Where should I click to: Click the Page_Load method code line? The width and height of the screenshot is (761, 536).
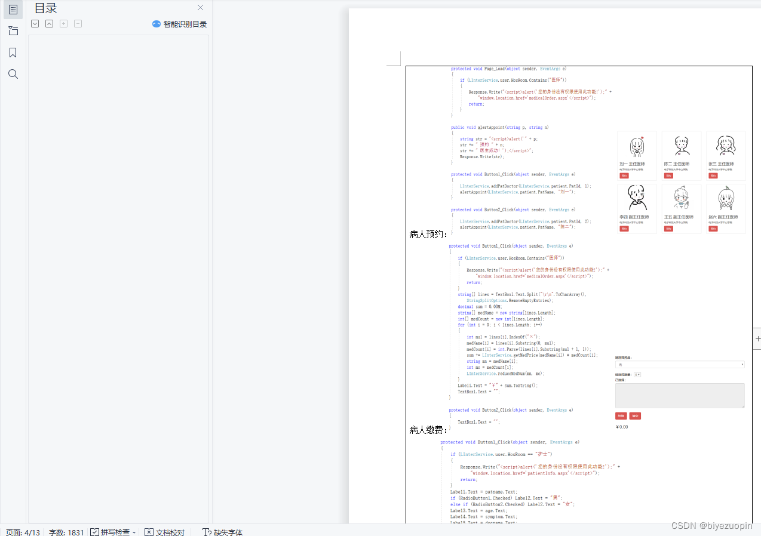point(508,69)
